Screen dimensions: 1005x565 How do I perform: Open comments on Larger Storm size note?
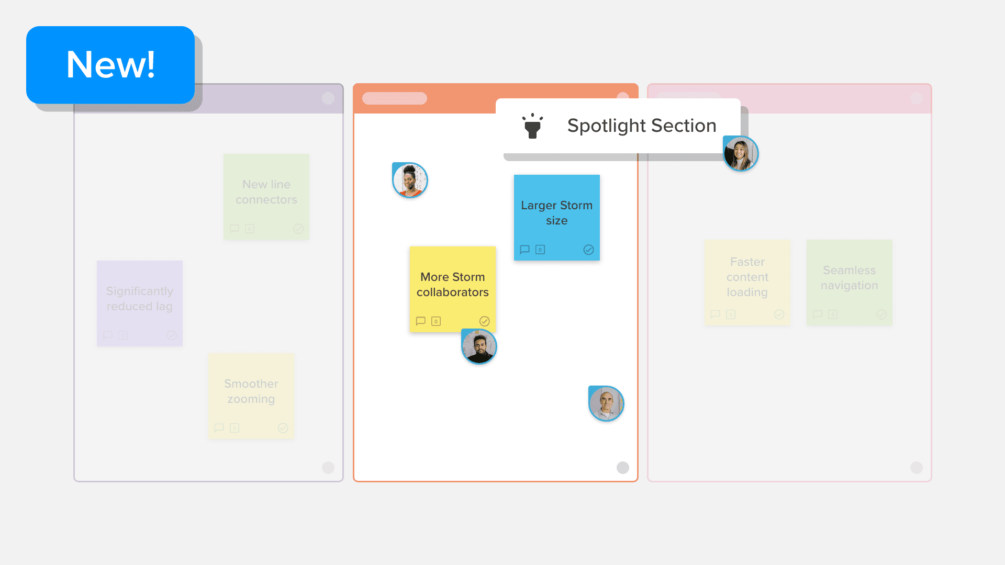coord(524,250)
